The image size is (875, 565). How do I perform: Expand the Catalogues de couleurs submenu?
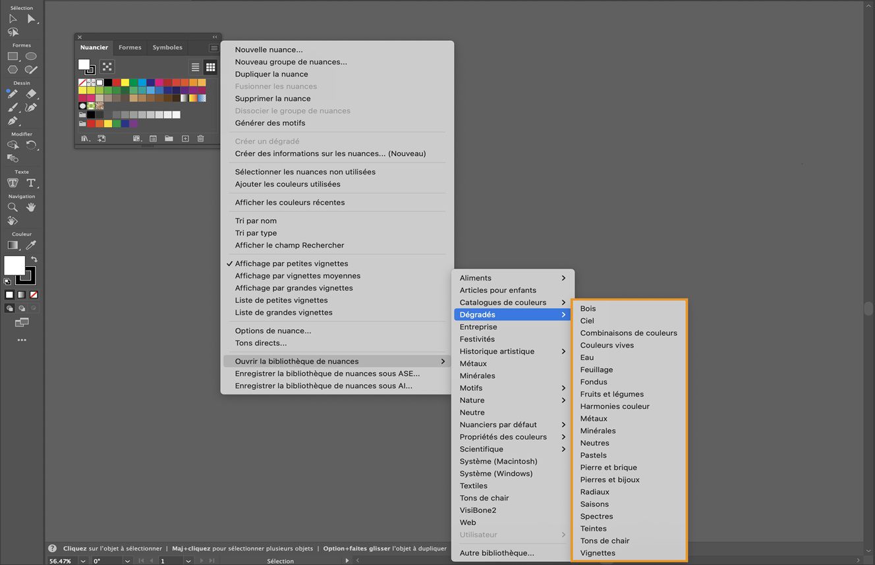coord(513,302)
